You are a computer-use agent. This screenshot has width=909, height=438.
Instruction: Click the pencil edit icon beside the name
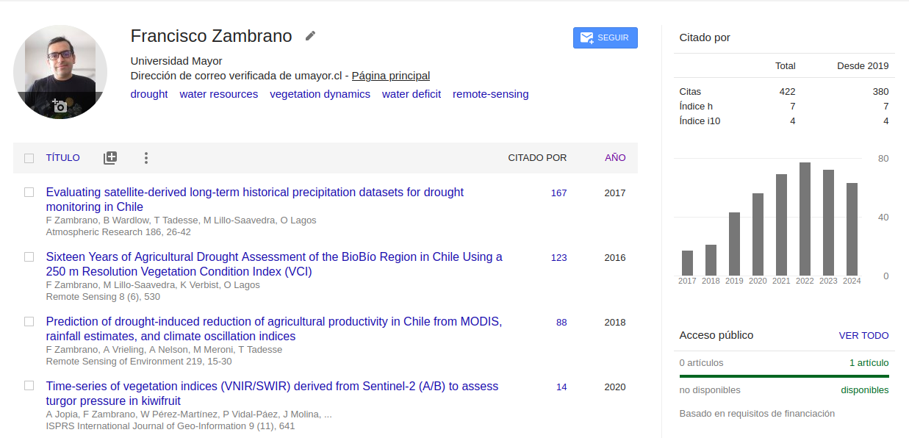(310, 36)
